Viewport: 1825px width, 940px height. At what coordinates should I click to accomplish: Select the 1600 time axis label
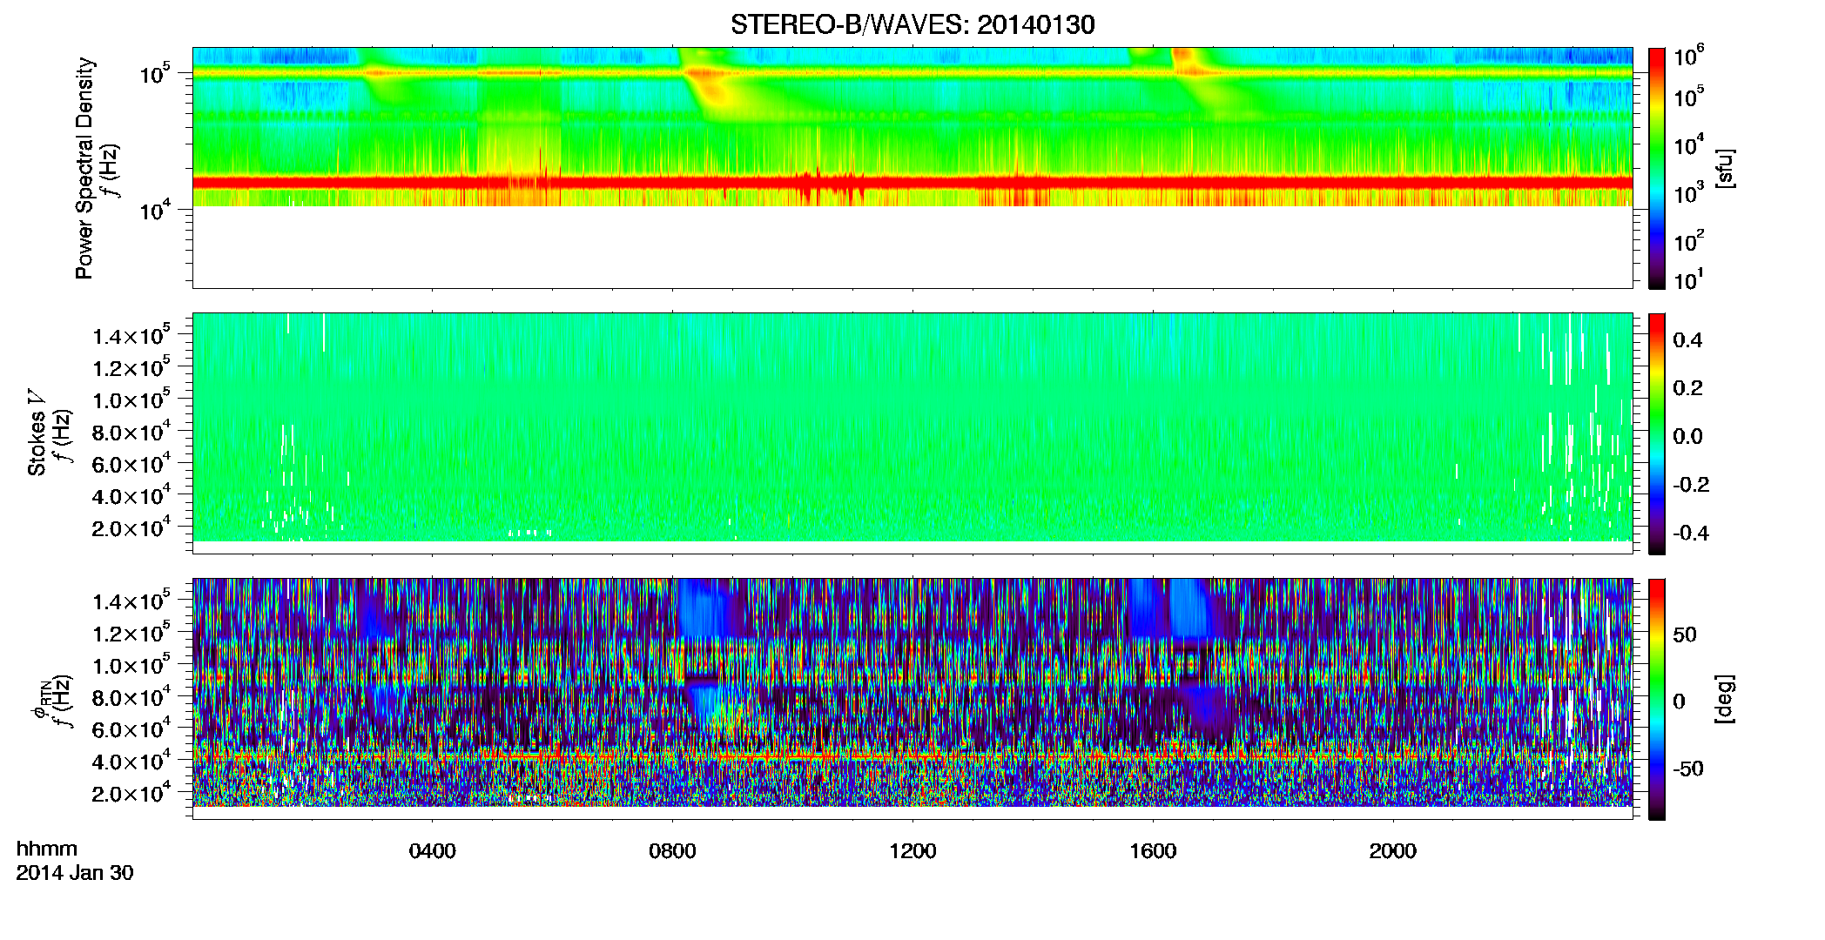[1153, 851]
